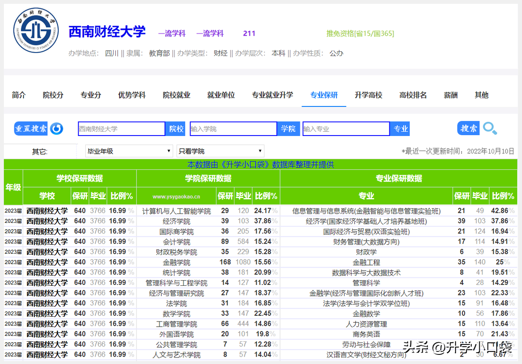Viewport: 522px width, 364px height.
Task: Select the 人文与艺术学院 cell
Action: (x=177, y=354)
